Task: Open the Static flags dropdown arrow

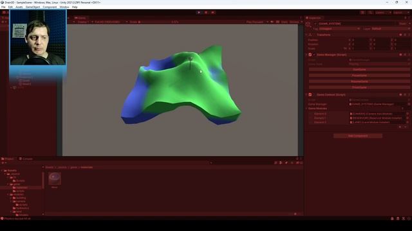Action: coord(409,24)
